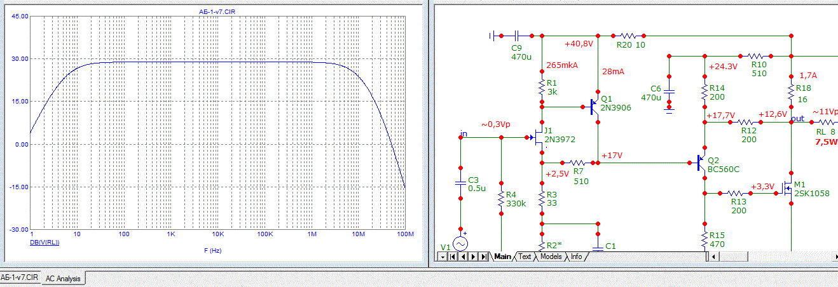Open the Info page tab
Screen dimensions: 838x287
coord(576,257)
